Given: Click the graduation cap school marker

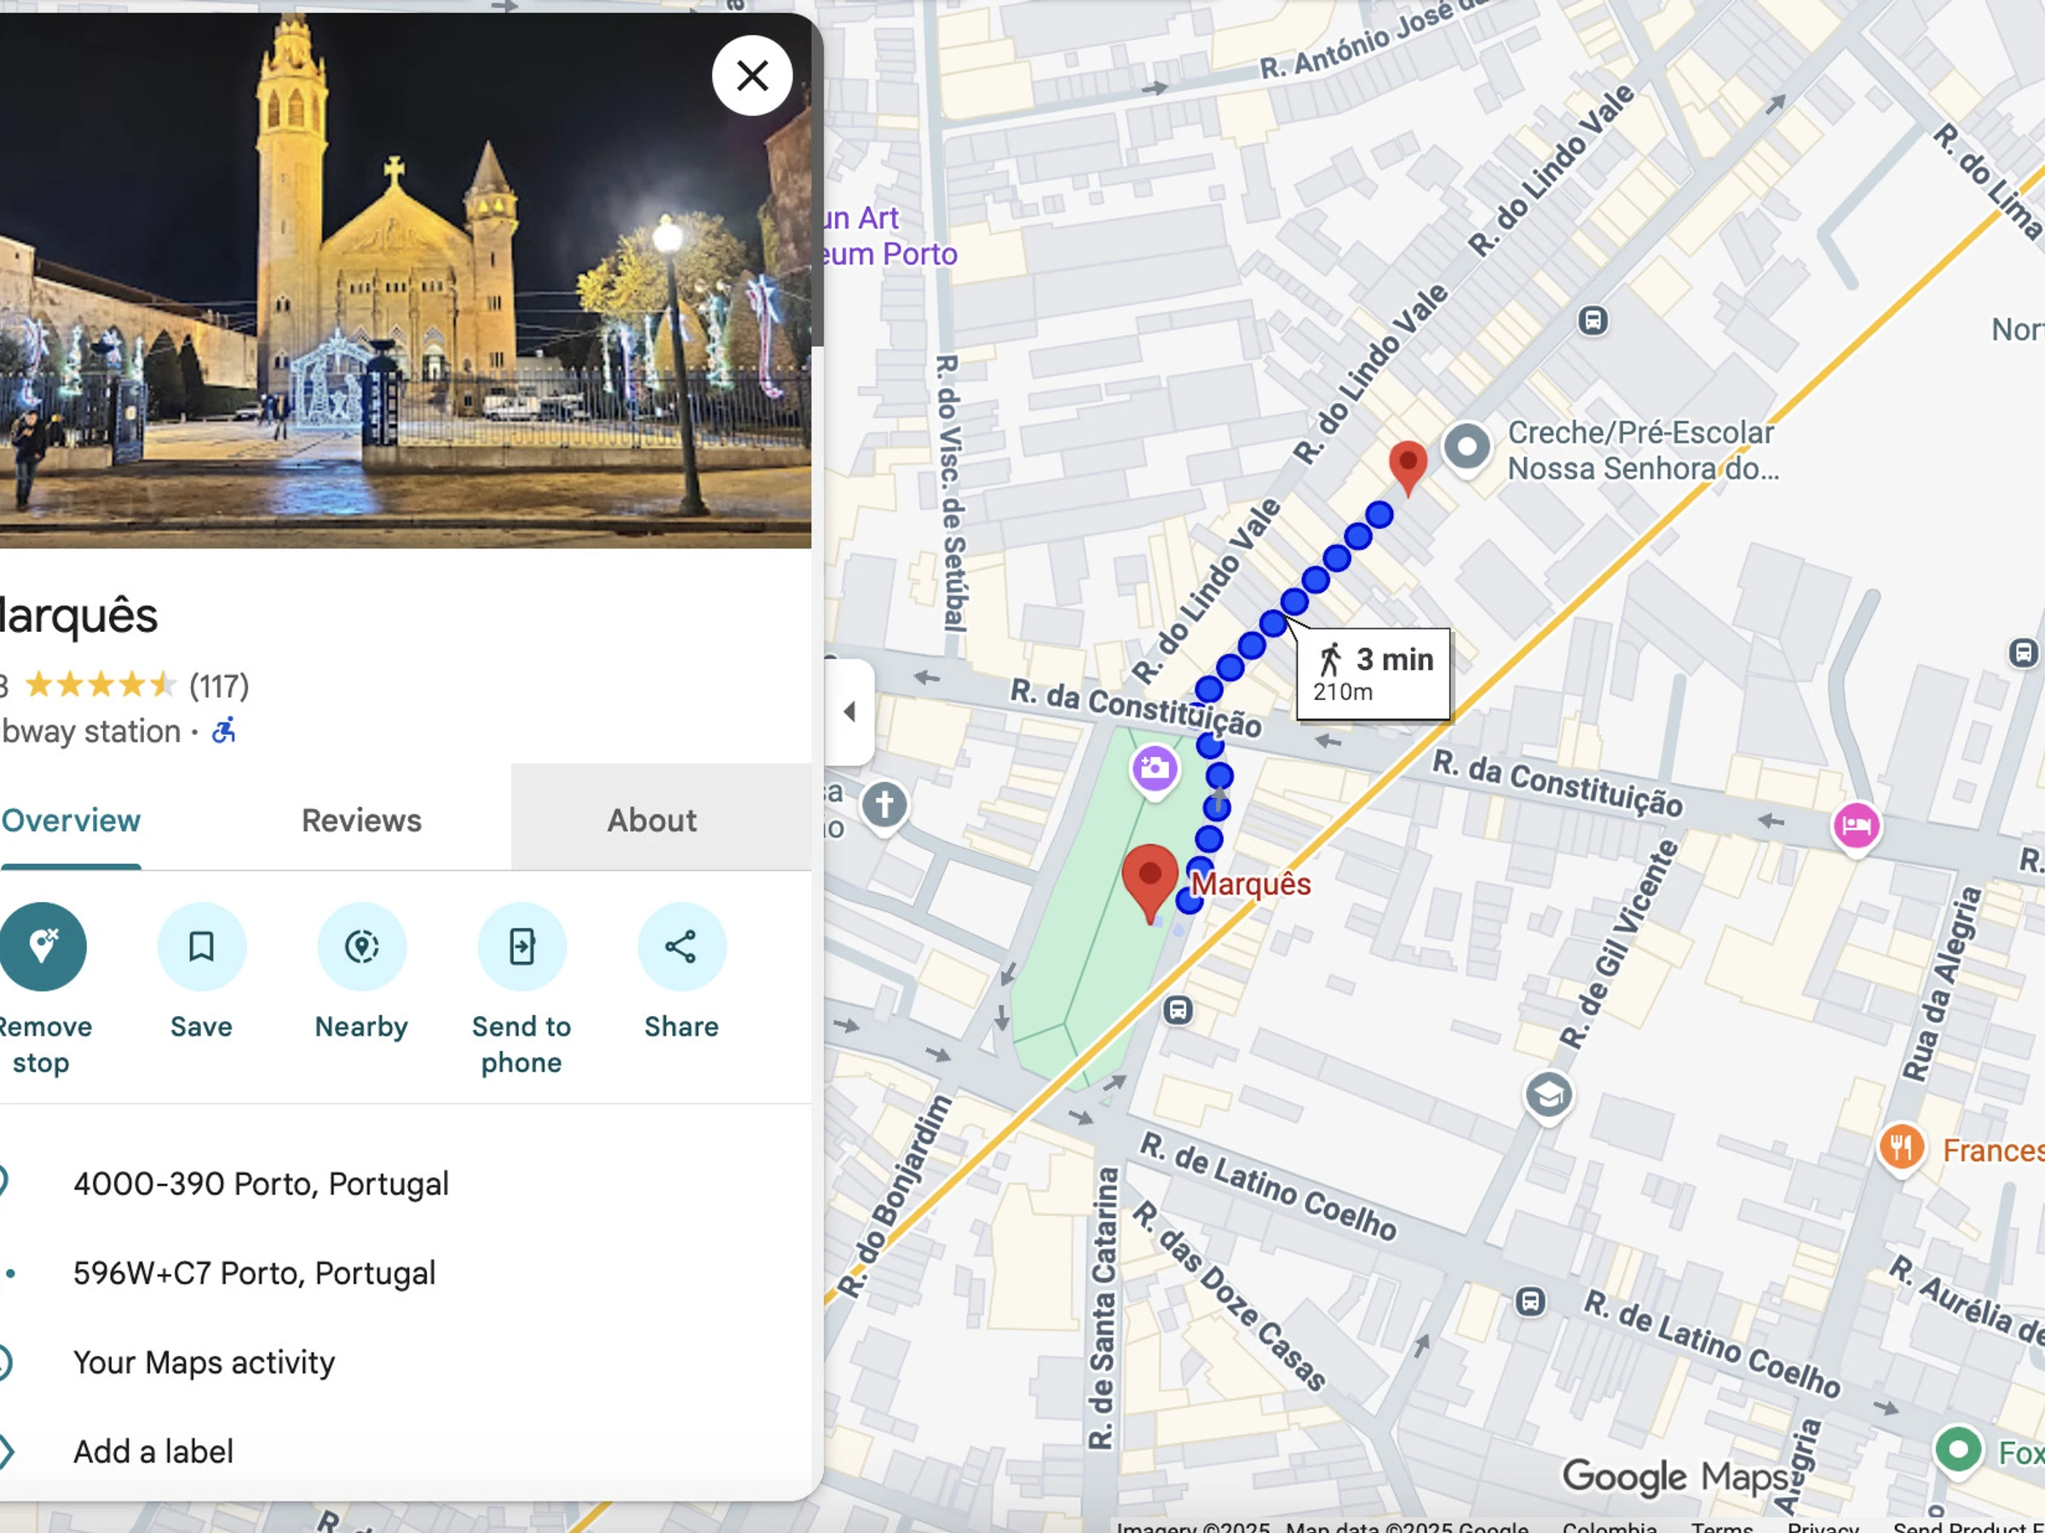Looking at the screenshot, I should [1548, 1096].
